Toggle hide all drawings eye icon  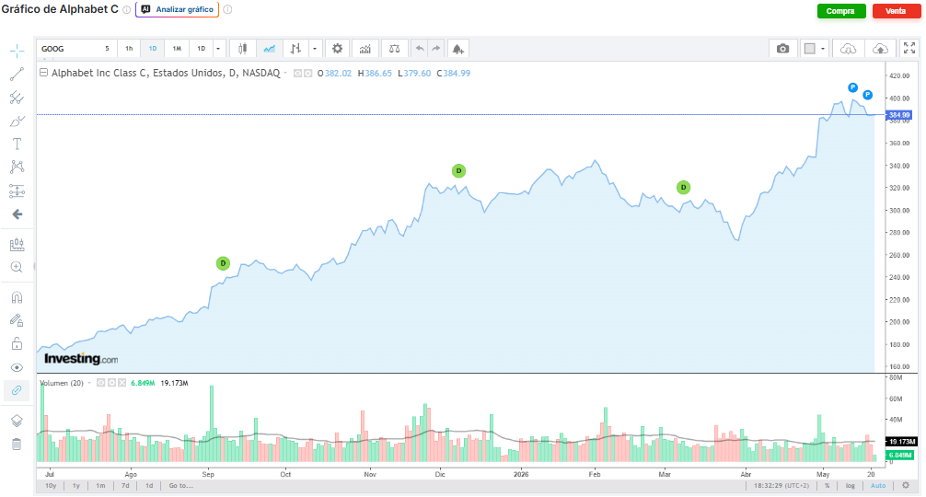click(x=17, y=367)
